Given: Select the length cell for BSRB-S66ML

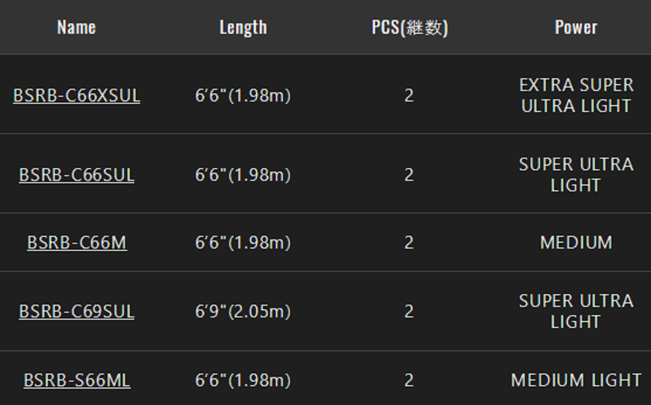Looking at the screenshot, I should (x=243, y=380).
